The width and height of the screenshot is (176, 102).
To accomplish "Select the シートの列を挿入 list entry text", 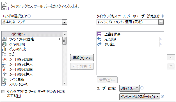I will point(21,74).
